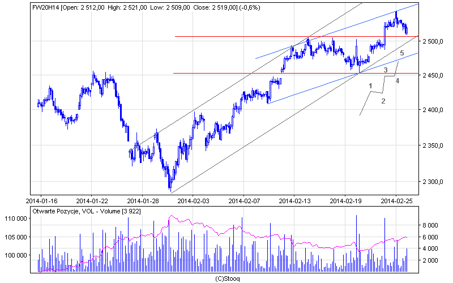This screenshot has height=283, width=453.
Task: Click the FW20H14 chart title text
Action: pyautogui.click(x=146, y=7)
